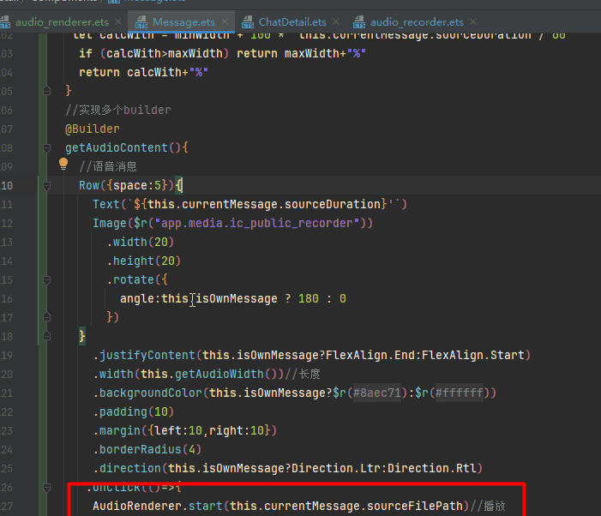Switch to the audio_recorder.ets tab
The width and height of the screenshot is (601, 516).
click(x=417, y=22)
